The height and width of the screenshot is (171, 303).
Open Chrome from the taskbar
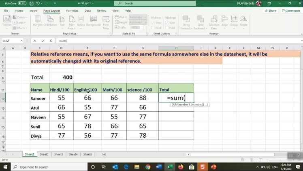(x=148, y=167)
